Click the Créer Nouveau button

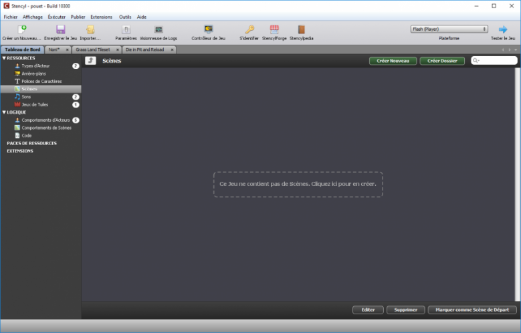393,61
